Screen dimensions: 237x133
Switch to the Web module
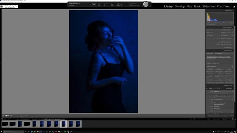coord(227,6)
